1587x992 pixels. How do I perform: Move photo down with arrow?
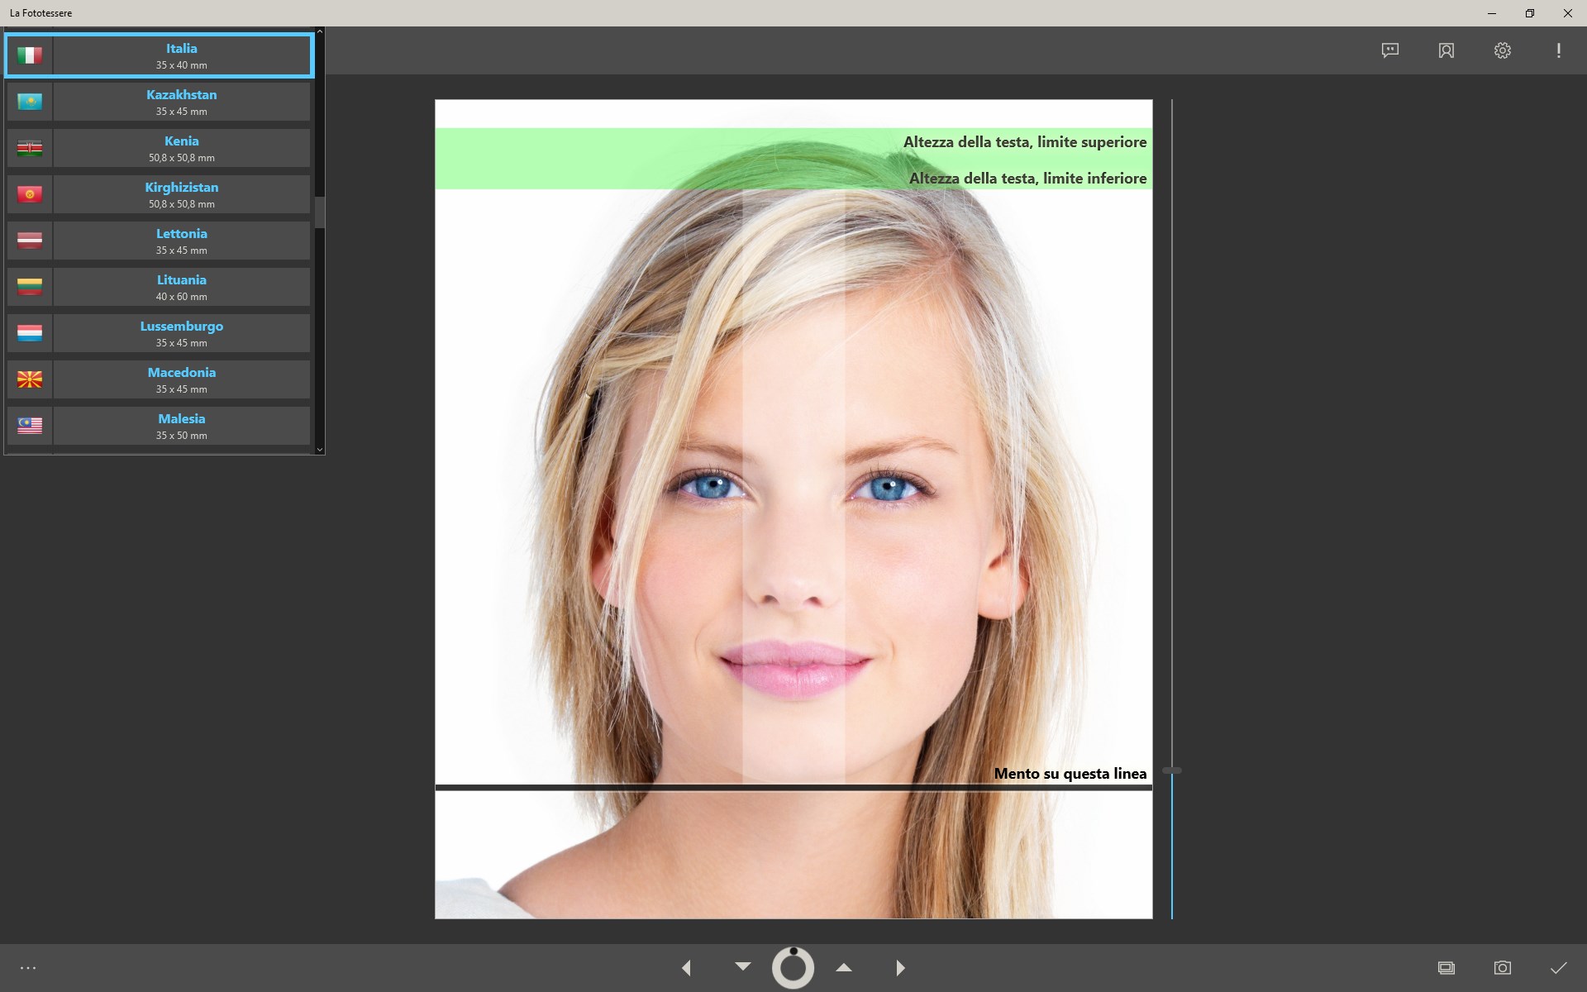[x=742, y=966]
